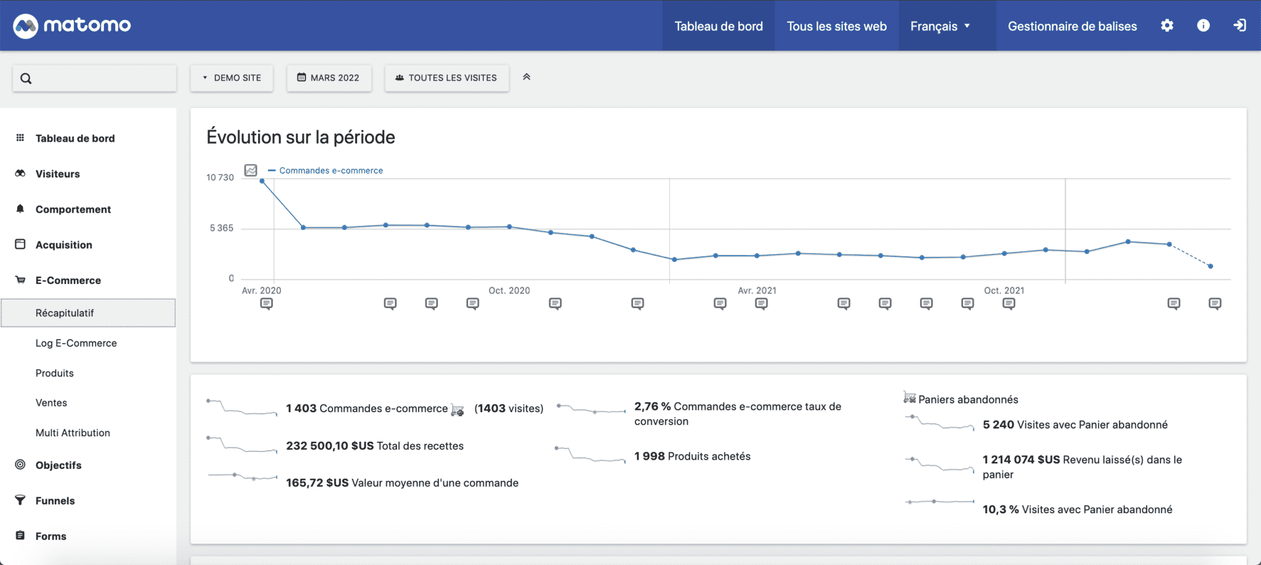The width and height of the screenshot is (1261, 565).
Task: Click the info circle icon in header
Action: coord(1203,26)
